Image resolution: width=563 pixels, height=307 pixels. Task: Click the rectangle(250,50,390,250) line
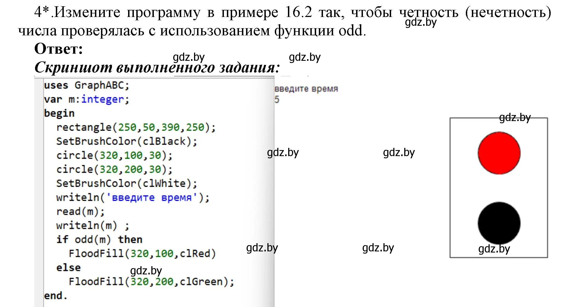[x=136, y=127]
